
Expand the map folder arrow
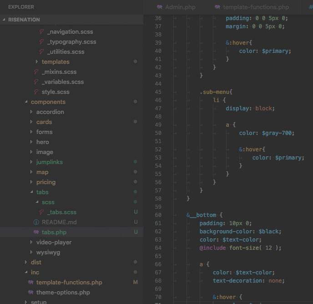31,172
